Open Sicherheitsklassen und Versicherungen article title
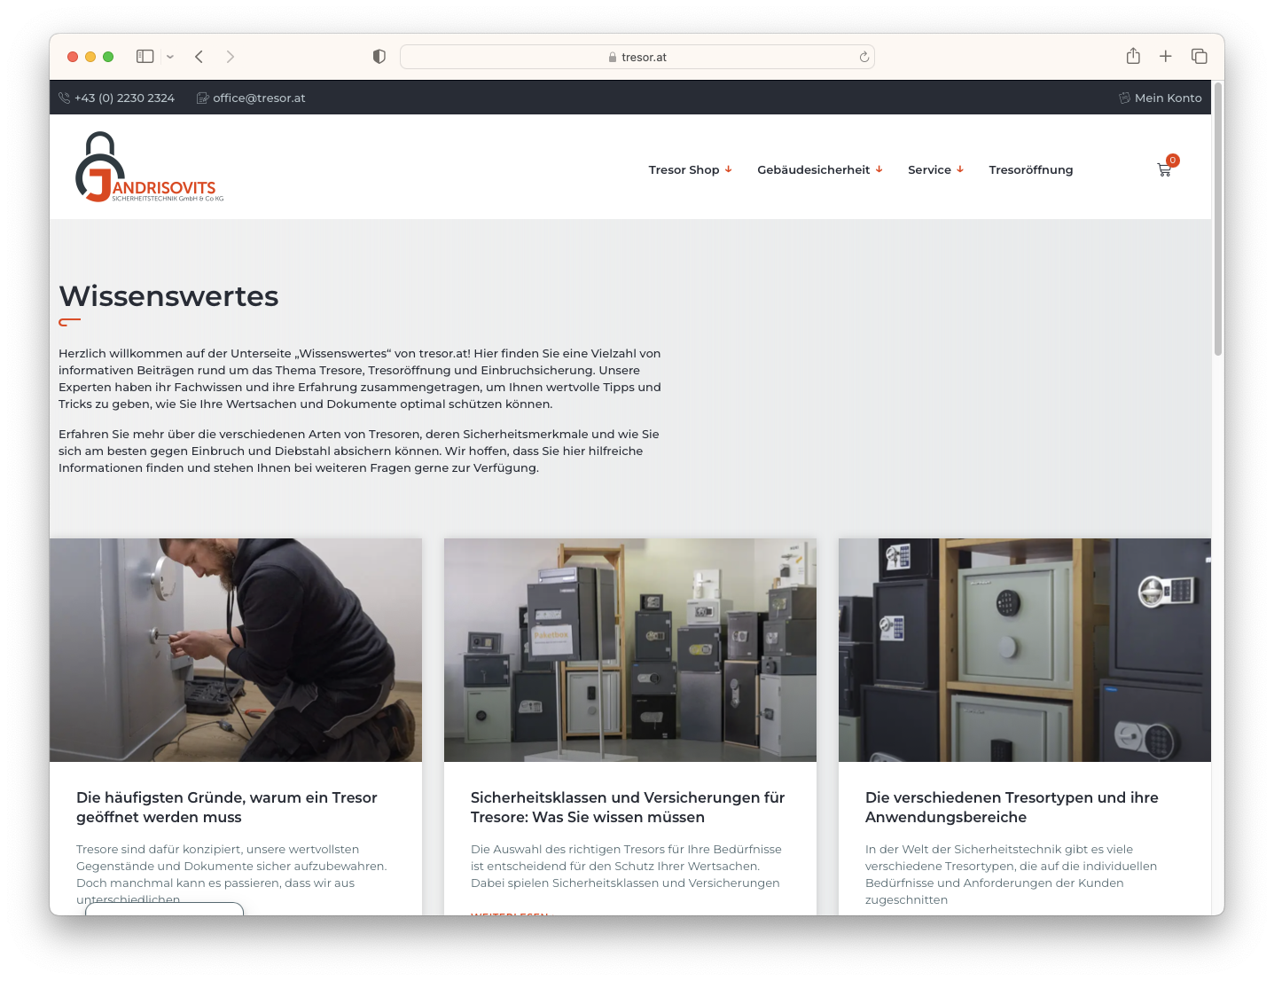Image resolution: width=1274 pixels, height=981 pixels. pyautogui.click(x=628, y=807)
